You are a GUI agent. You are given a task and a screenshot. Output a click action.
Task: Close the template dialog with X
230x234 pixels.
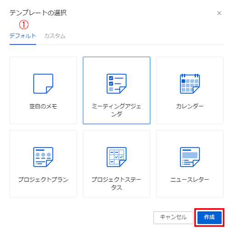pos(219,13)
